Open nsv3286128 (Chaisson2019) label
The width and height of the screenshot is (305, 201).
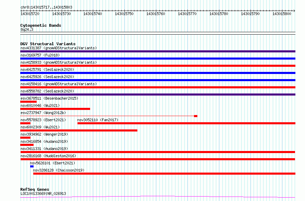tap(59, 170)
